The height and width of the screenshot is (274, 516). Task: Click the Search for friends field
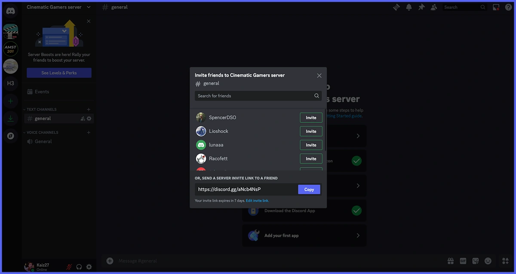255,96
